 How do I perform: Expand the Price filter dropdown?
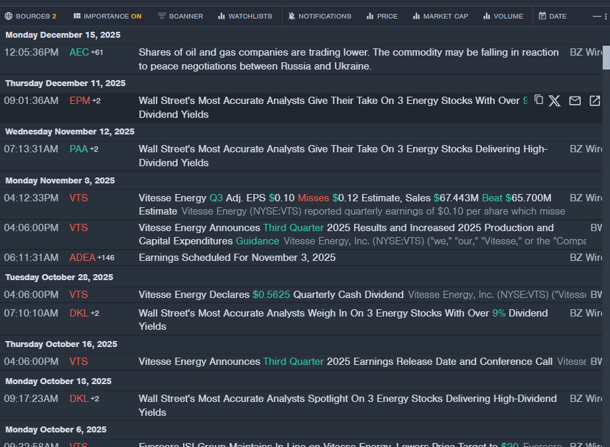382,16
